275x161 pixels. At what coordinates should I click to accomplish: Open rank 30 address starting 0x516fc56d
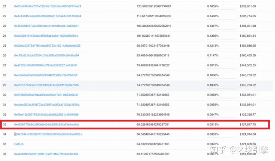tap(46, 95)
